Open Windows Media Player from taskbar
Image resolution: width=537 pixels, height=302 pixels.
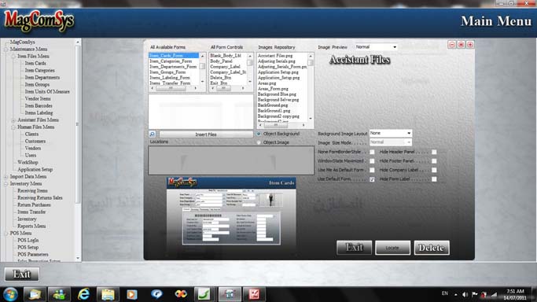(131, 294)
